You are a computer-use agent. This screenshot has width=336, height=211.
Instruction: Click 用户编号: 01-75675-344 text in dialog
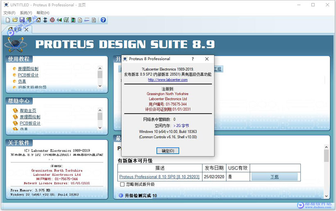[168, 104]
